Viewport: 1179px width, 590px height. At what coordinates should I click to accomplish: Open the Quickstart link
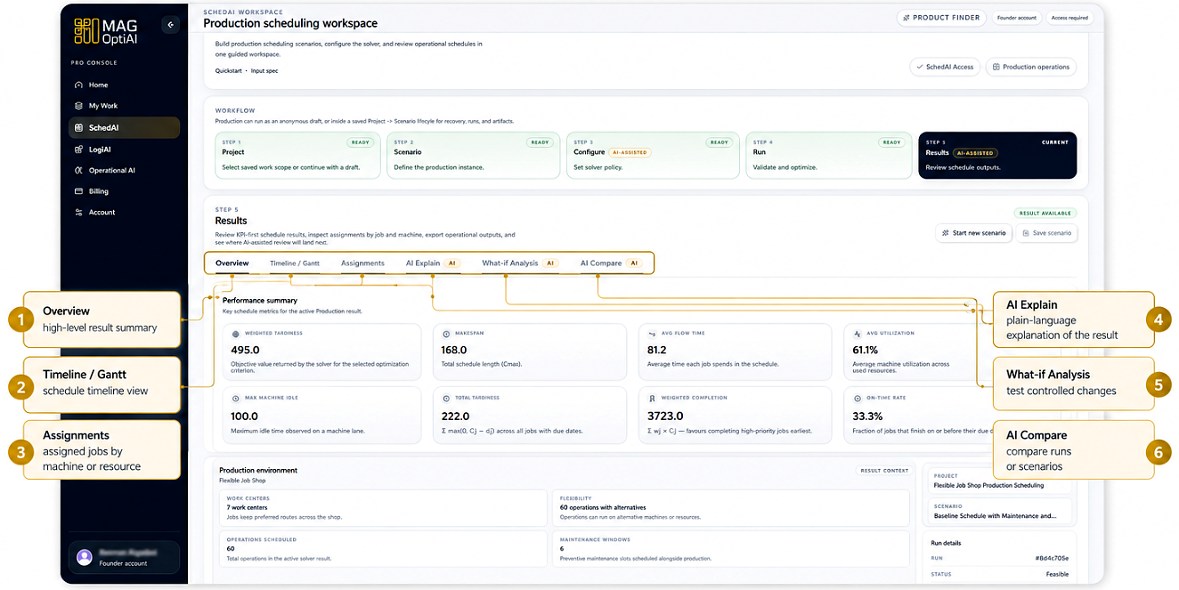tap(228, 70)
